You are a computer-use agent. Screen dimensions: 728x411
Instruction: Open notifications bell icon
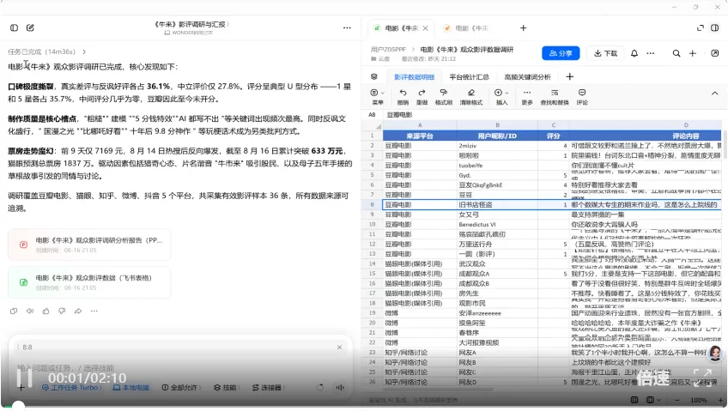pyautogui.click(x=634, y=53)
